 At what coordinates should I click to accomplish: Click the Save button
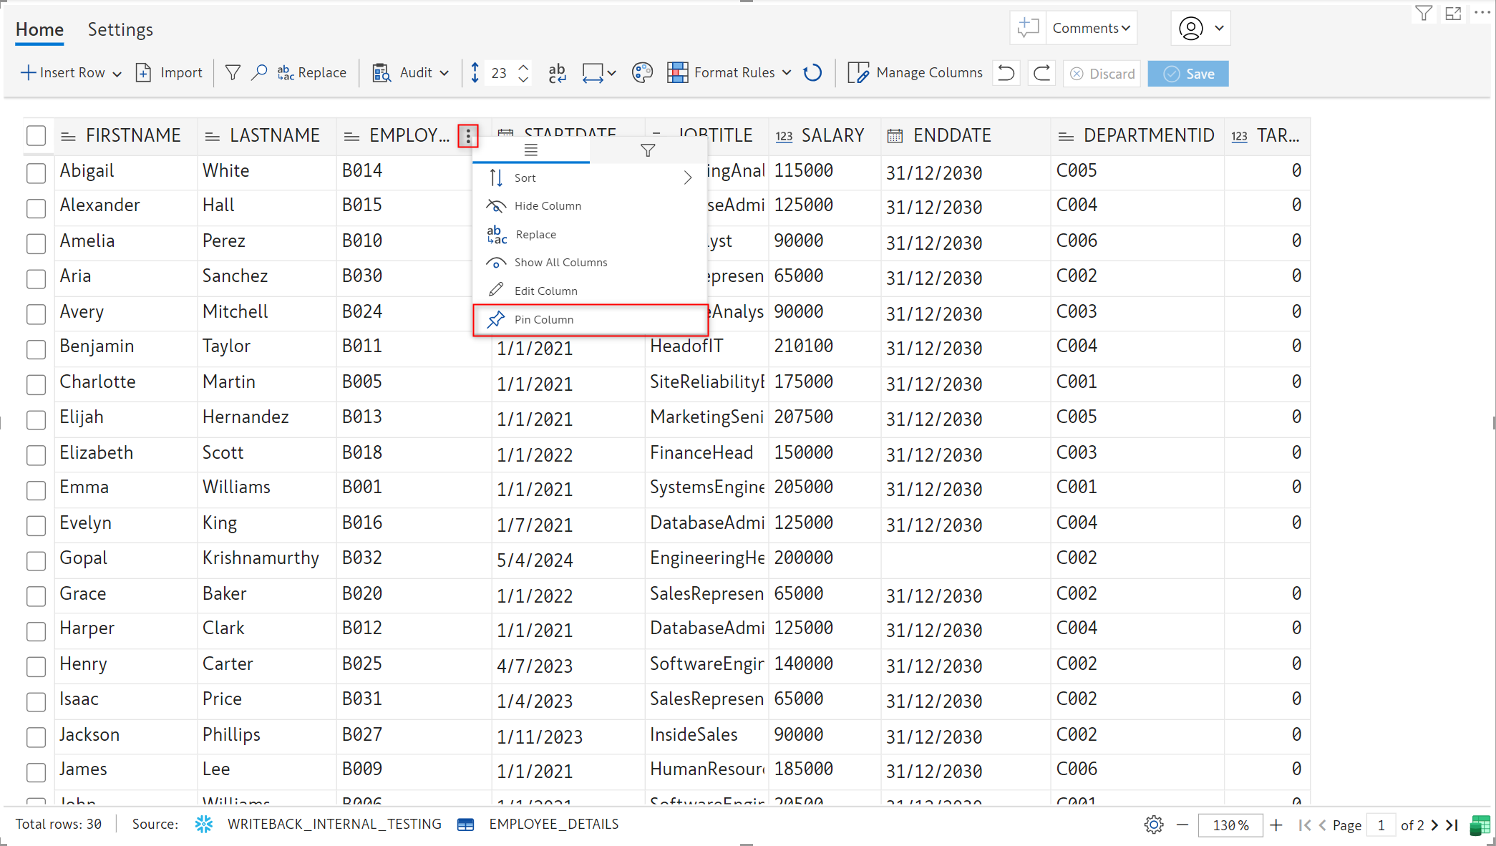tap(1187, 74)
